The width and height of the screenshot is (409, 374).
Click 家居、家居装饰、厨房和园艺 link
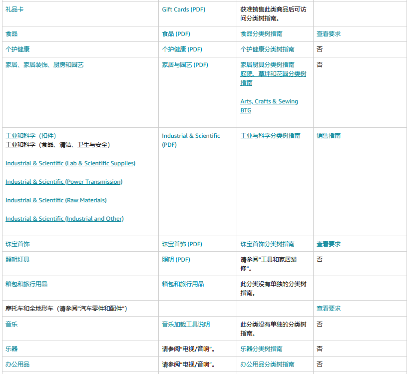coord(44,65)
